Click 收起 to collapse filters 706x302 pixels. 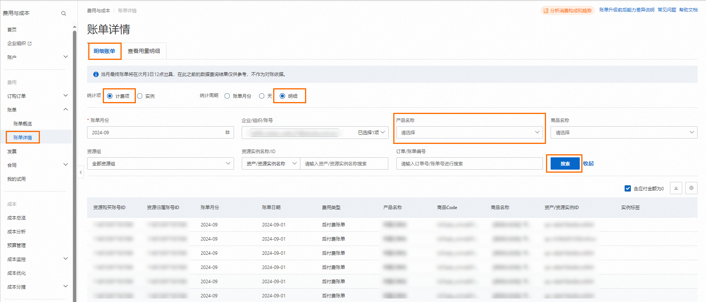588,163
